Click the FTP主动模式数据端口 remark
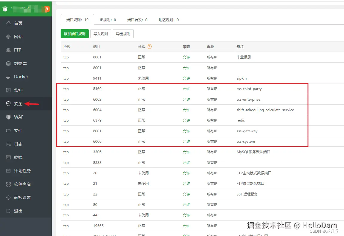This screenshot has width=344, height=236. point(254,173)
